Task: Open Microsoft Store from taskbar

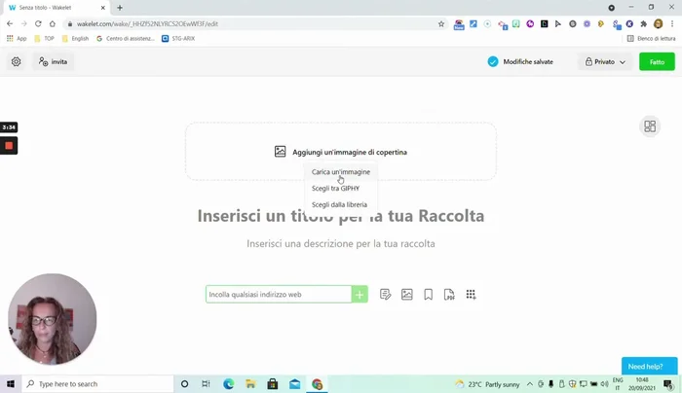Action: 273,384
